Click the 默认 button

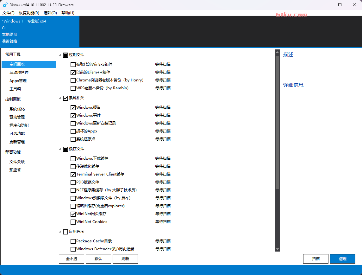tap(98, 259)
